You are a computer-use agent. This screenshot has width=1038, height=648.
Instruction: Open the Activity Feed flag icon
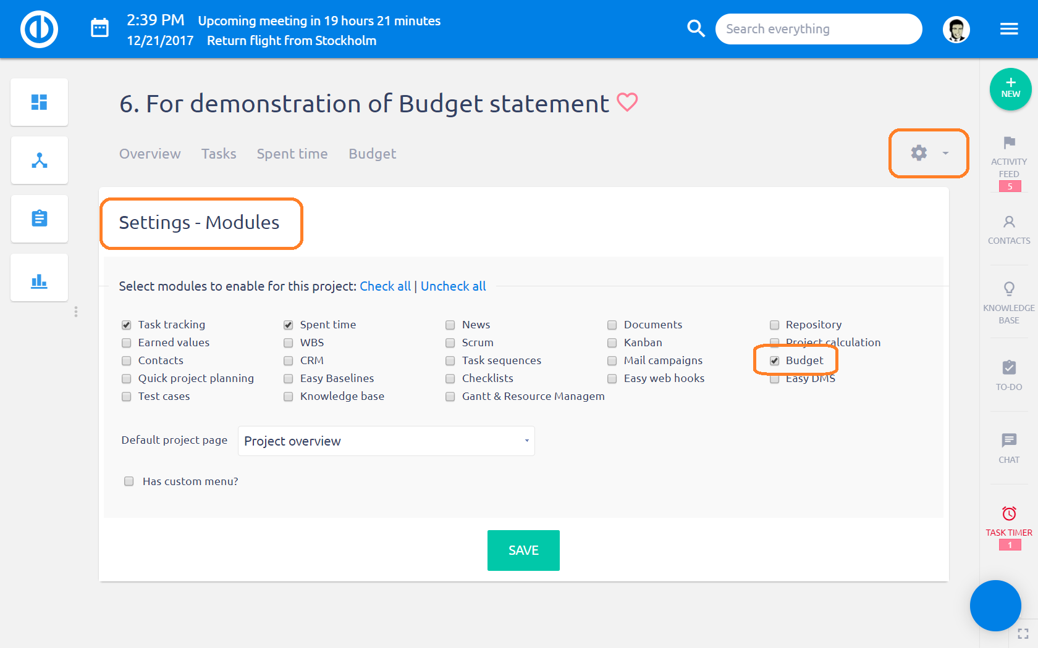(1009, 143)
